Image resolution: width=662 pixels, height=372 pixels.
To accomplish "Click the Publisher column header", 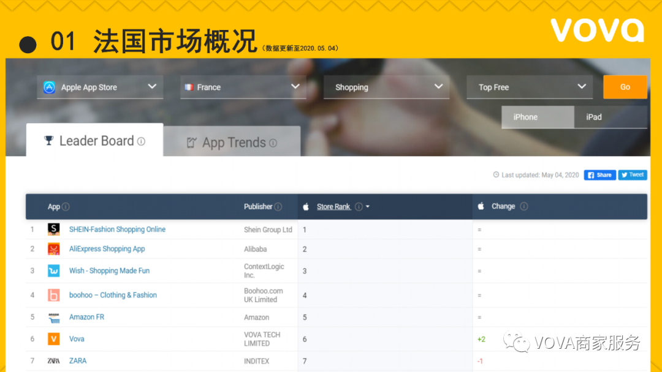I will 258,206.
